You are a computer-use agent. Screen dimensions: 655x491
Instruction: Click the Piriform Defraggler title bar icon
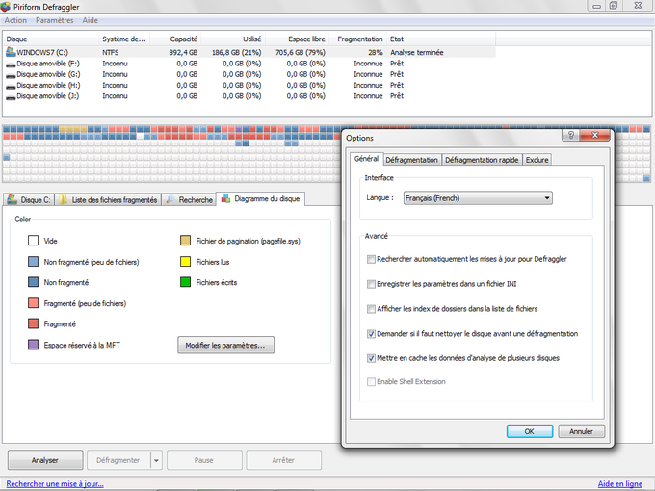click(5, 7)
